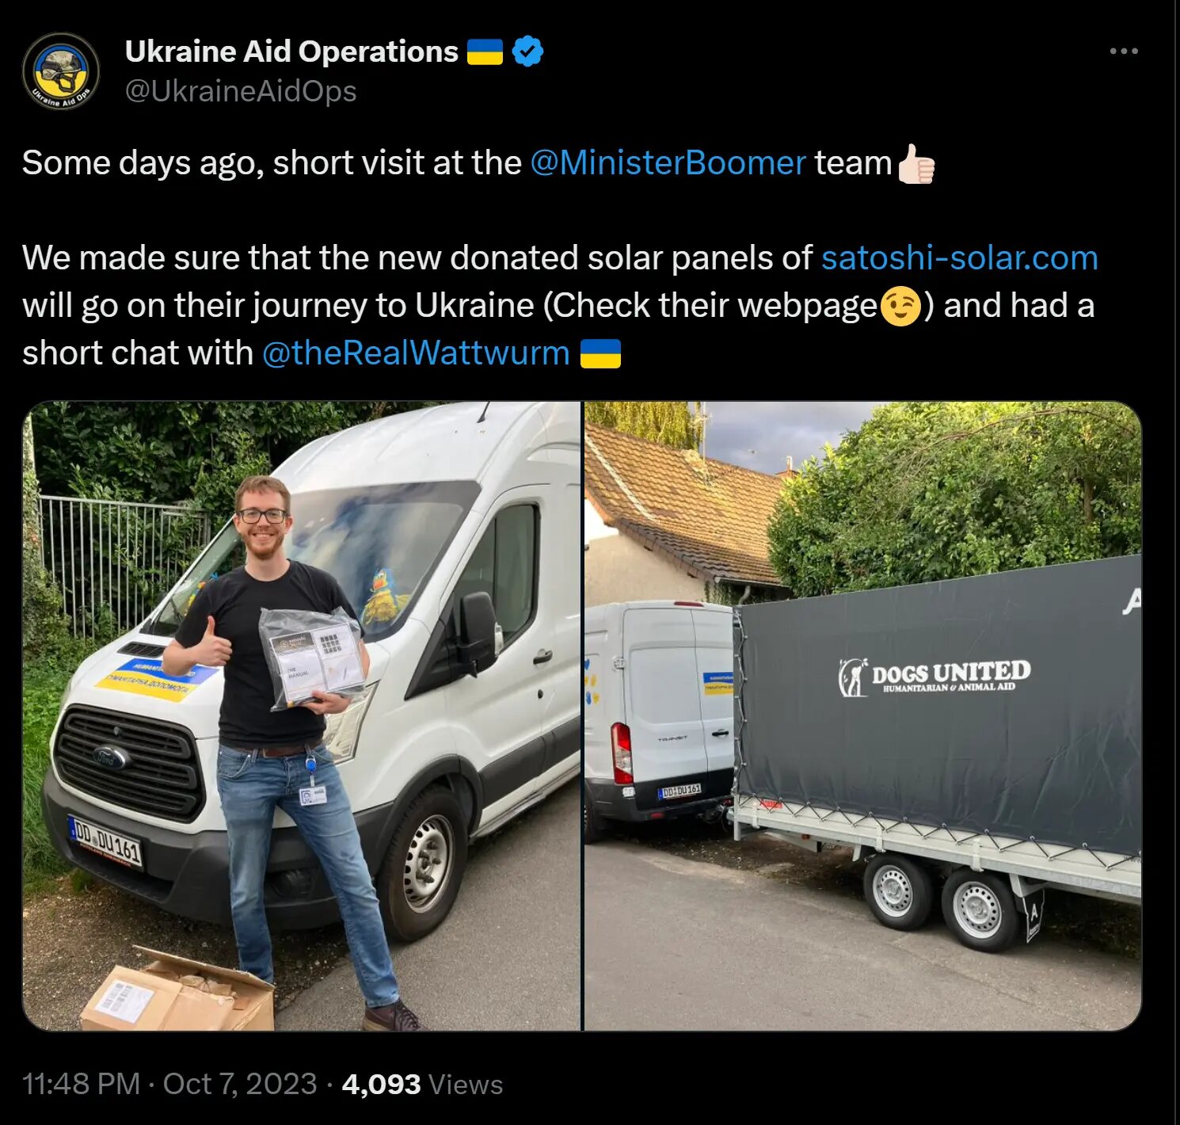Click Ukraine flag emoji after @theRealWattwurm
This screenshot has height=1125, width=1180.
(600, 354)
